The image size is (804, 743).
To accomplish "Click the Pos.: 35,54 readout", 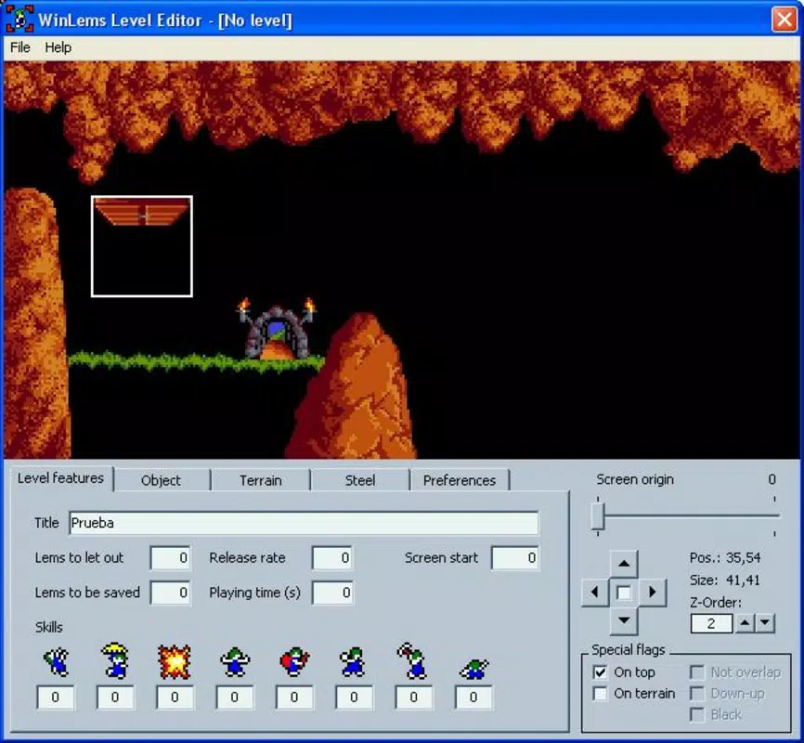I will 725,558.
